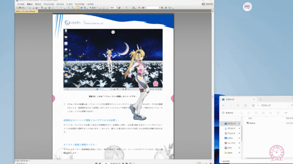Go to the next PDF page
This screenshot has height=164, width=293.
click(x=123, y=163)
